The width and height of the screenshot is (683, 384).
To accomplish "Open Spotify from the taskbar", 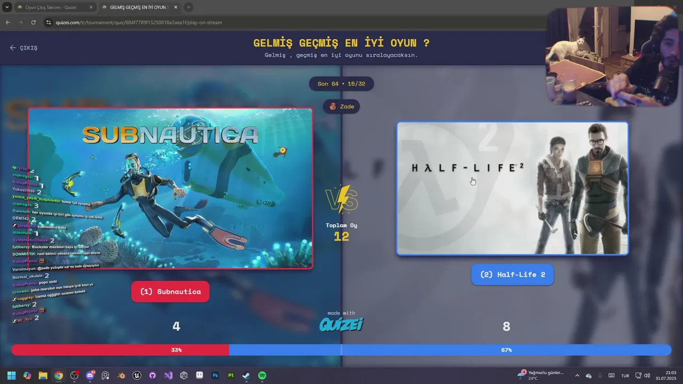I will 262,375.
